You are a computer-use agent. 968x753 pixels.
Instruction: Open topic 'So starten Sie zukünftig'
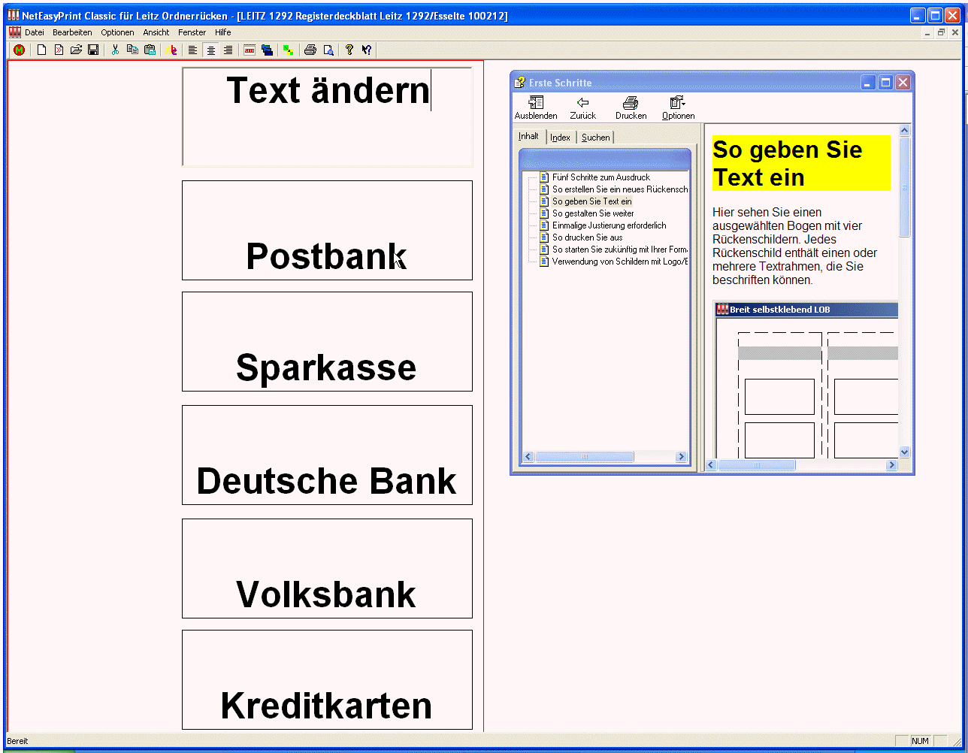point(620,249)
